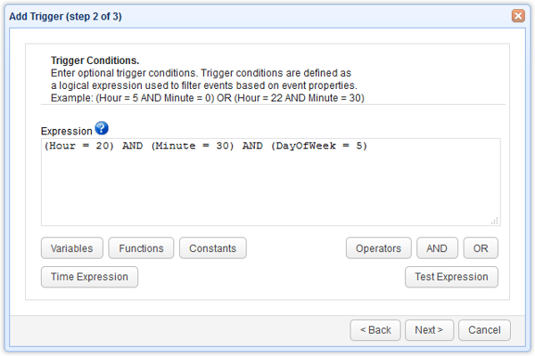The width and height of the screenshot is (535, 356).
Task: Run Test Expression
Action: [x=451, y=277]
